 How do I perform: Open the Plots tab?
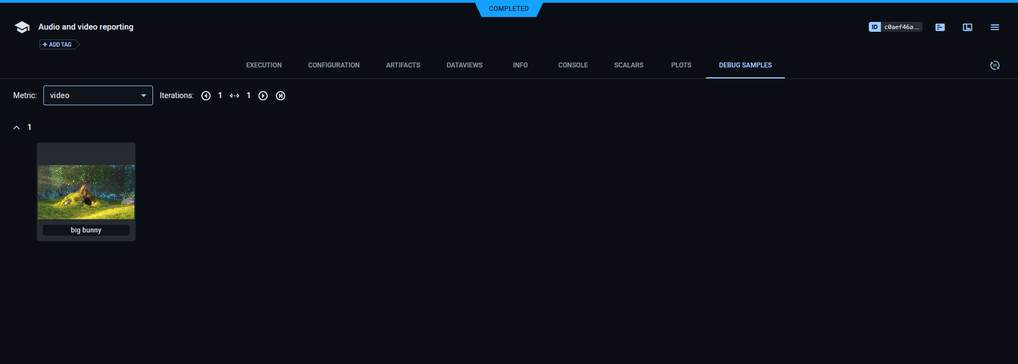click(681, 65)
